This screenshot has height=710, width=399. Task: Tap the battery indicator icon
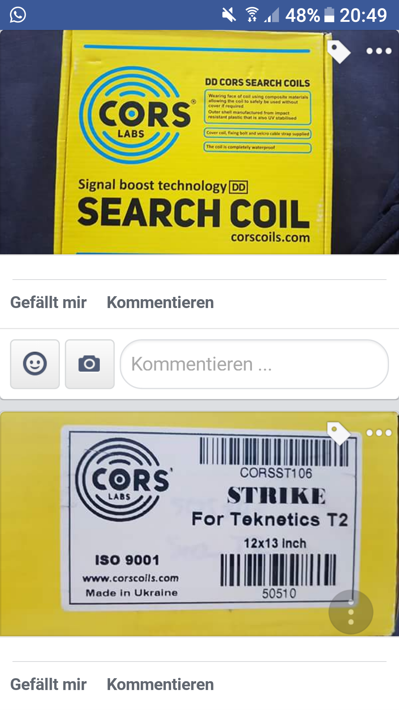(329, 15)
